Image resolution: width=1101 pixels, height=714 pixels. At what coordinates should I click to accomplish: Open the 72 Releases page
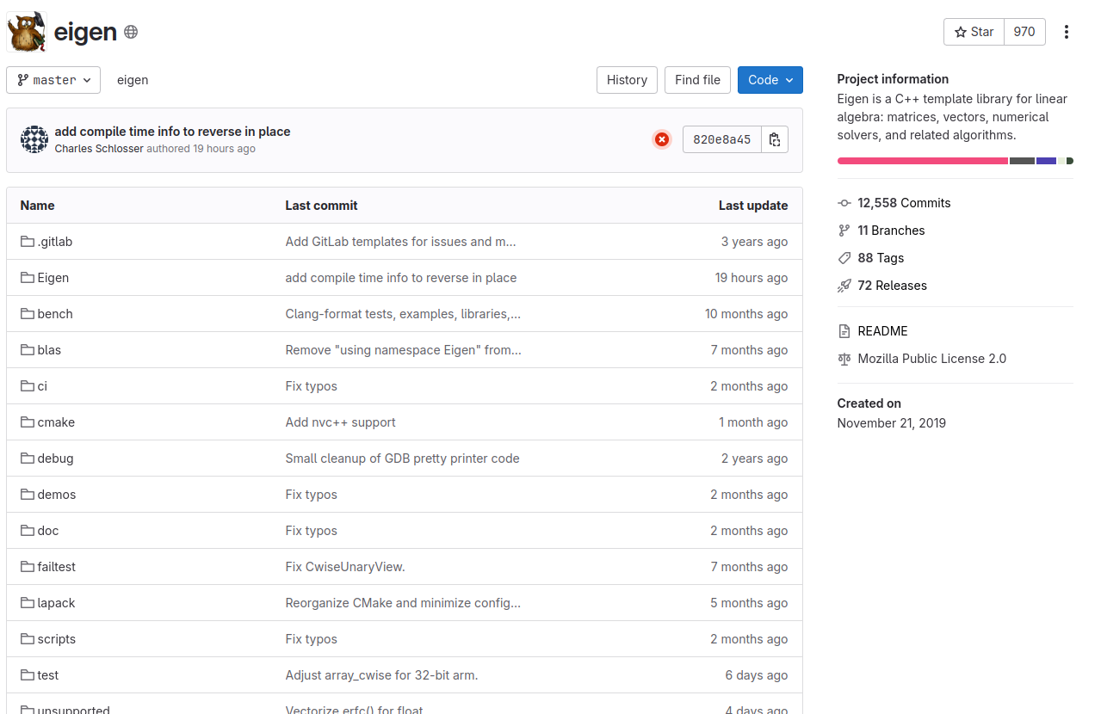coord(892,286)
